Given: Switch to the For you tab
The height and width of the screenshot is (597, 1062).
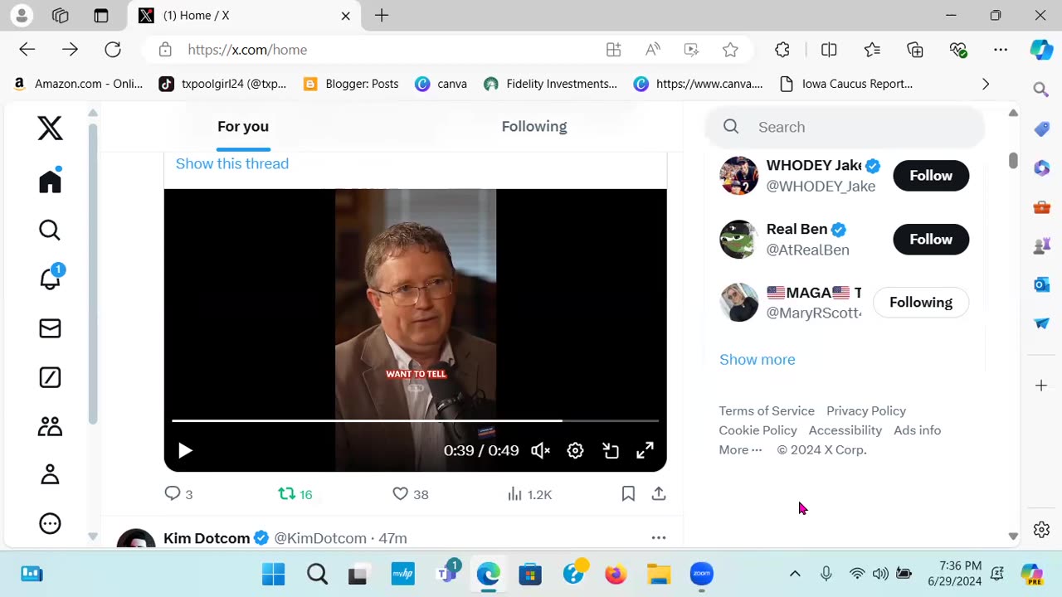Looking at the screenshot, I should coord(243,127).
